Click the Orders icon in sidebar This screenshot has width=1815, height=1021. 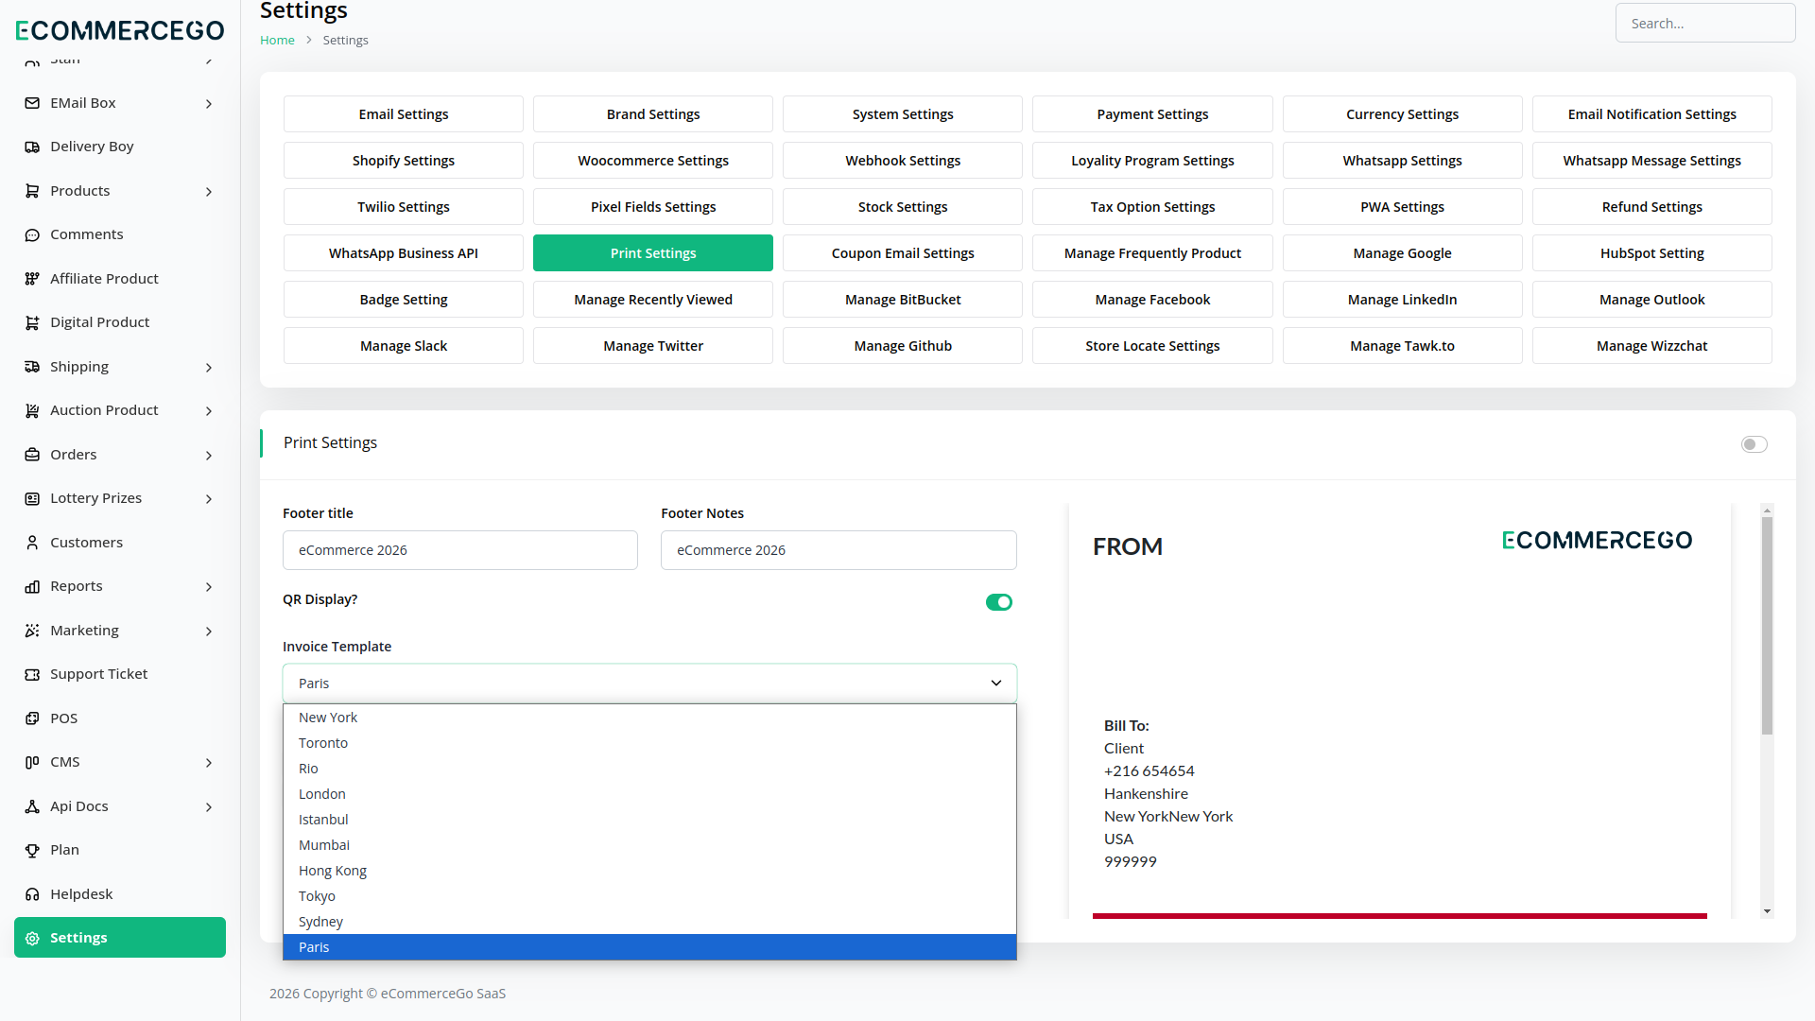click(32, 455)
